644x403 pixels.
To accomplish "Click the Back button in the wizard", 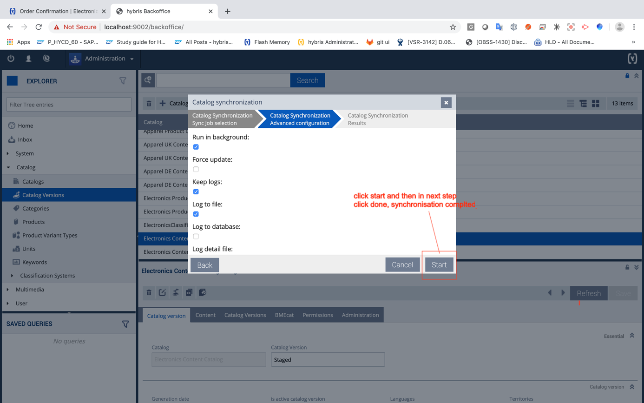I will coord(204,265).
